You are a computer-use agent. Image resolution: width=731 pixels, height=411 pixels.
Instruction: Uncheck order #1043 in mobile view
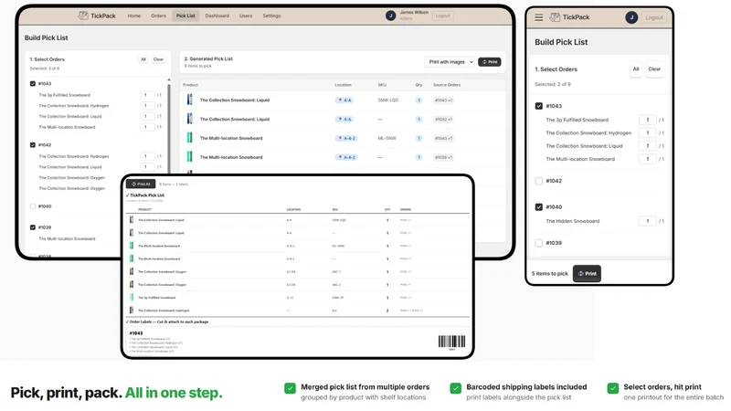pyautogui.click(x=539, y=106)
